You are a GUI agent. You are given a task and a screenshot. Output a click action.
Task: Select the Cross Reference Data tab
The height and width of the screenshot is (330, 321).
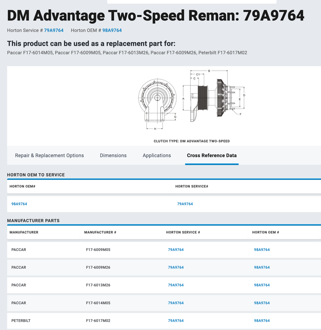[x=212, y=155]
